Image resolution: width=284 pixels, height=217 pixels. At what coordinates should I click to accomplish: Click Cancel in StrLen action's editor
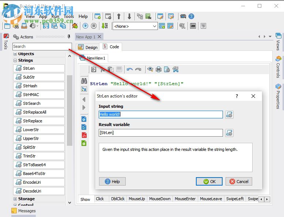pos(239,181)
